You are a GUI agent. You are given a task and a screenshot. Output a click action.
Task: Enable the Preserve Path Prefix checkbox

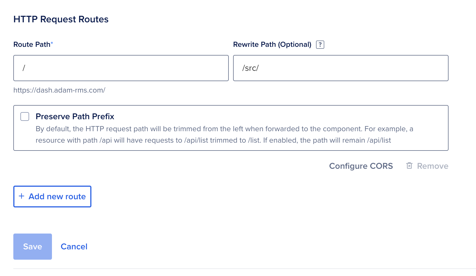pyautogui.click(x=25, y=116)
